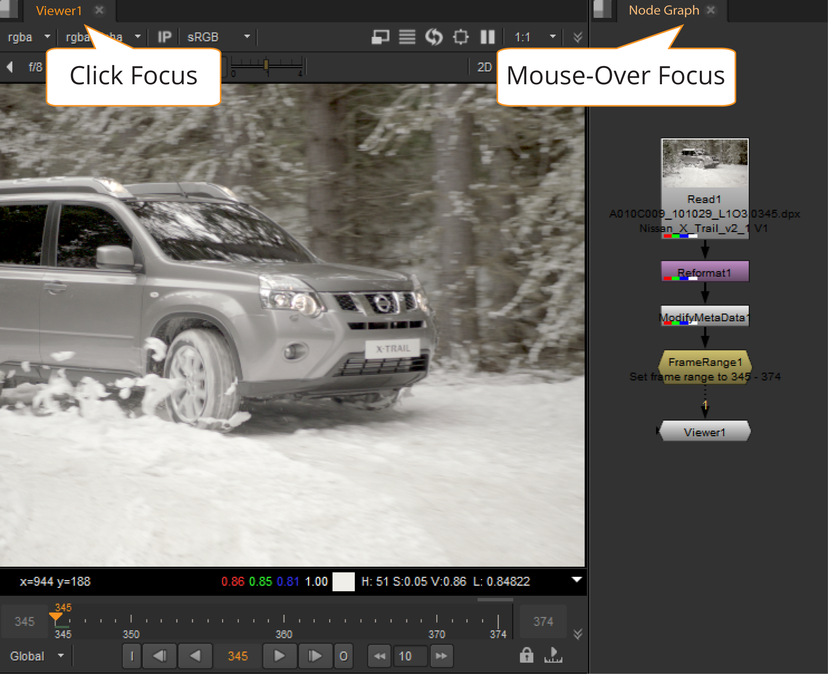Switch to the Viewer1 tab
This screenshot has width=828, height=674.
tap(59, 10)
